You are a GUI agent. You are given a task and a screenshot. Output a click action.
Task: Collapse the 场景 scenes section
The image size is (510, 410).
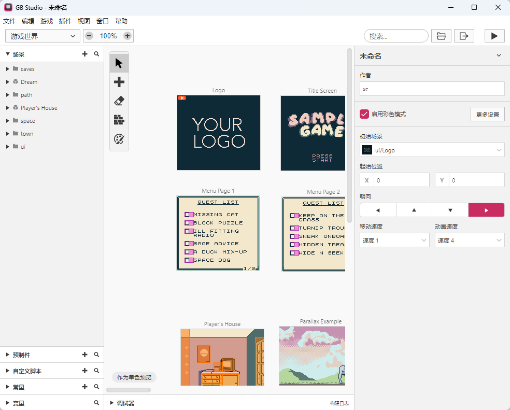point(7,54)
